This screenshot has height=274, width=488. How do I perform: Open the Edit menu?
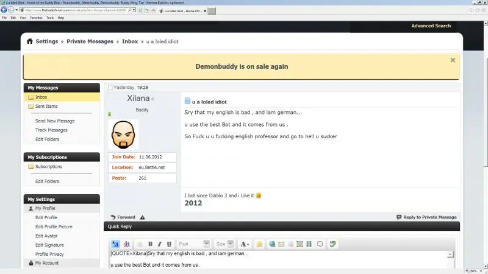click(13, 18)
